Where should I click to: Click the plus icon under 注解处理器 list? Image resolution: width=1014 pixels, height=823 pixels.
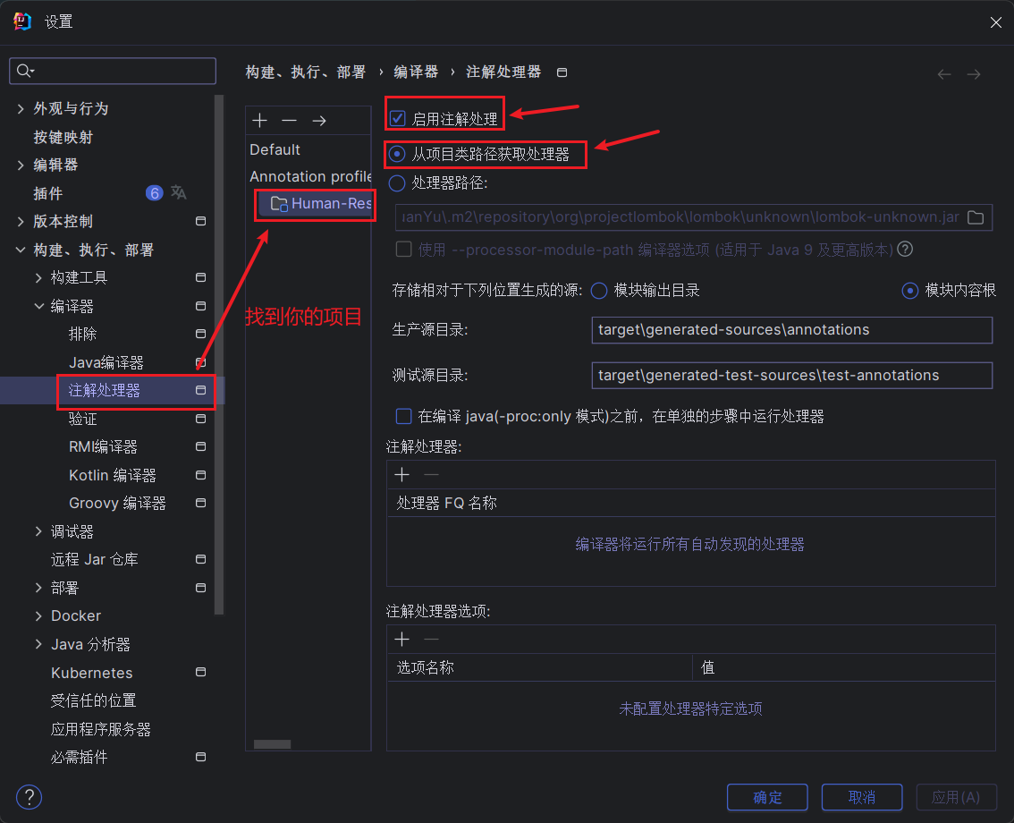[402, 475]
